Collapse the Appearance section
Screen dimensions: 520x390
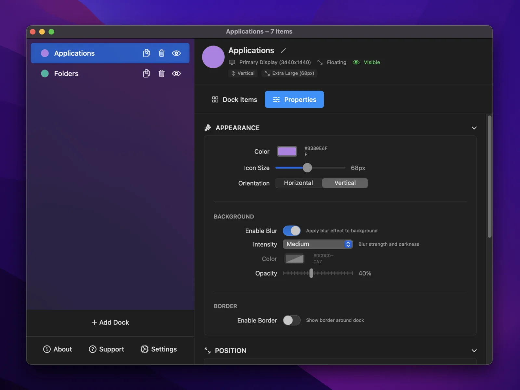pos(474,128)
